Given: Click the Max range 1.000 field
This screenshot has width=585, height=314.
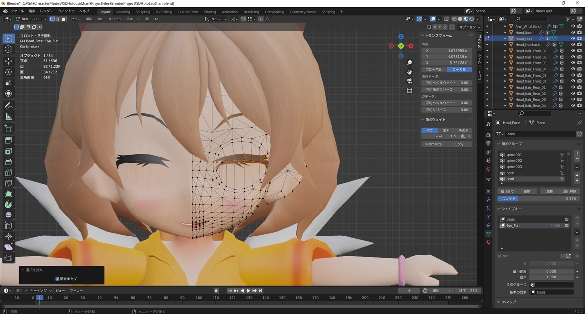Looking at the screenshot, I should tap(551, 277).
